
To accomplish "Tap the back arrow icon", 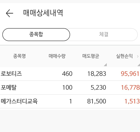I will (9, 13).
